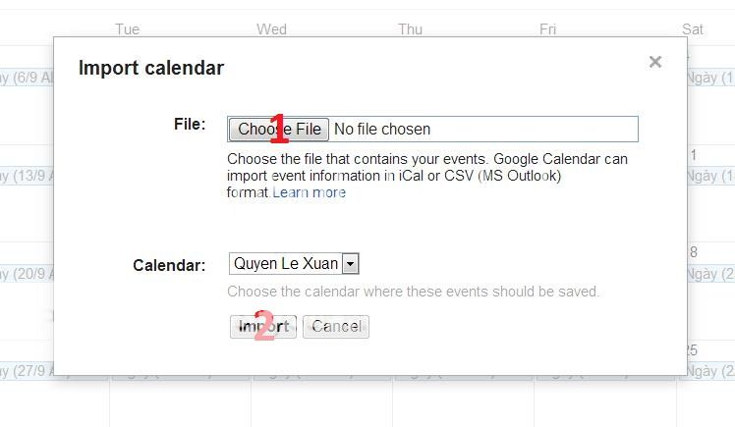Open the Ngày event directly beneath Sat header
The height and width of the screenshot is (427, 735).
[709, 77]
